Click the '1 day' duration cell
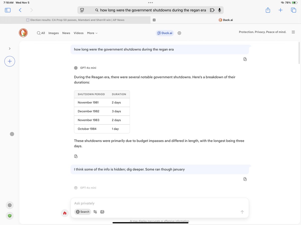Image resolution: width=301 pixels, height=225 pixels. (x=115, y=129)
